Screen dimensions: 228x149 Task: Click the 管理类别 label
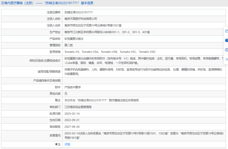[x=55, y=45]
